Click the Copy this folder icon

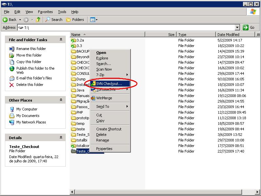coord(12,62)
